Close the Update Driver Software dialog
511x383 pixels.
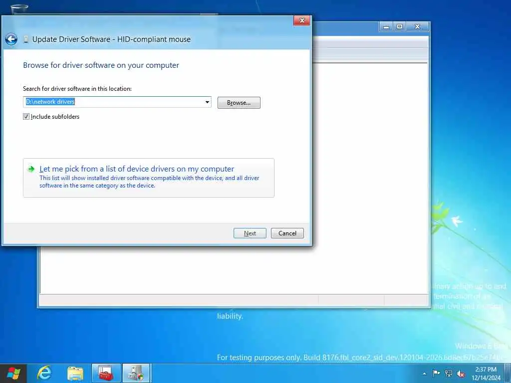pos(302,20)
